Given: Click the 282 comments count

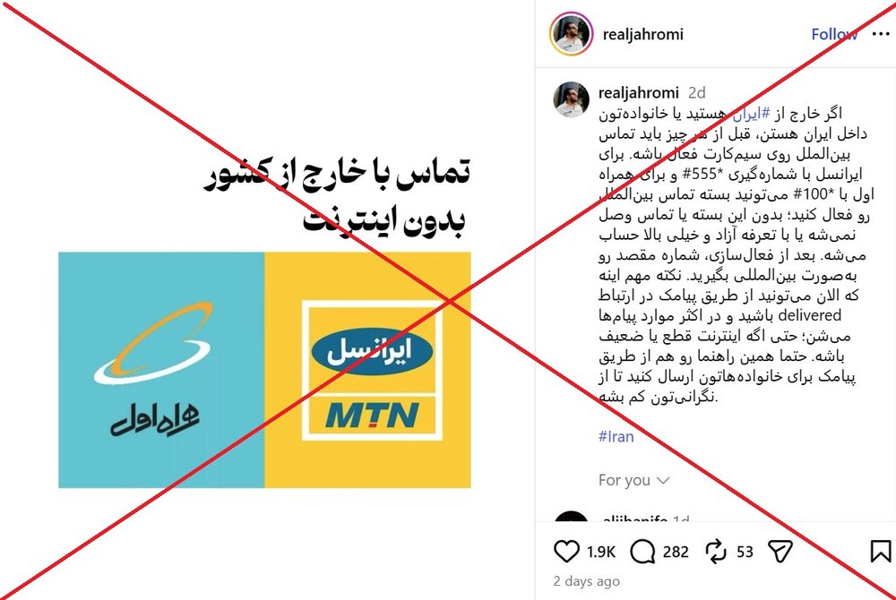Looking at the screenshot, I should click(x=676, y=552).
